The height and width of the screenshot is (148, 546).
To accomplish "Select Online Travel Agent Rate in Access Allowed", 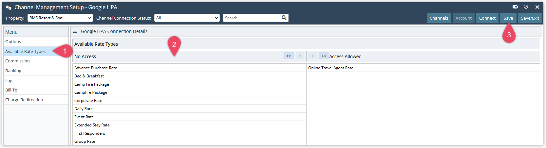I will point(423,68).
